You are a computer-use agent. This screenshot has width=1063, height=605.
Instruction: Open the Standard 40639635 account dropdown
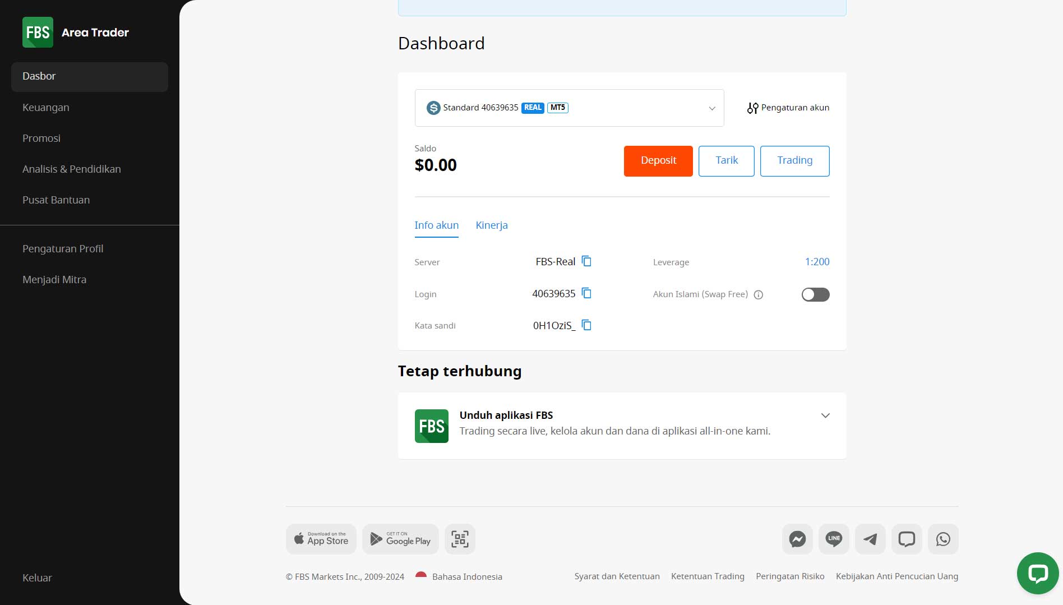569,108
